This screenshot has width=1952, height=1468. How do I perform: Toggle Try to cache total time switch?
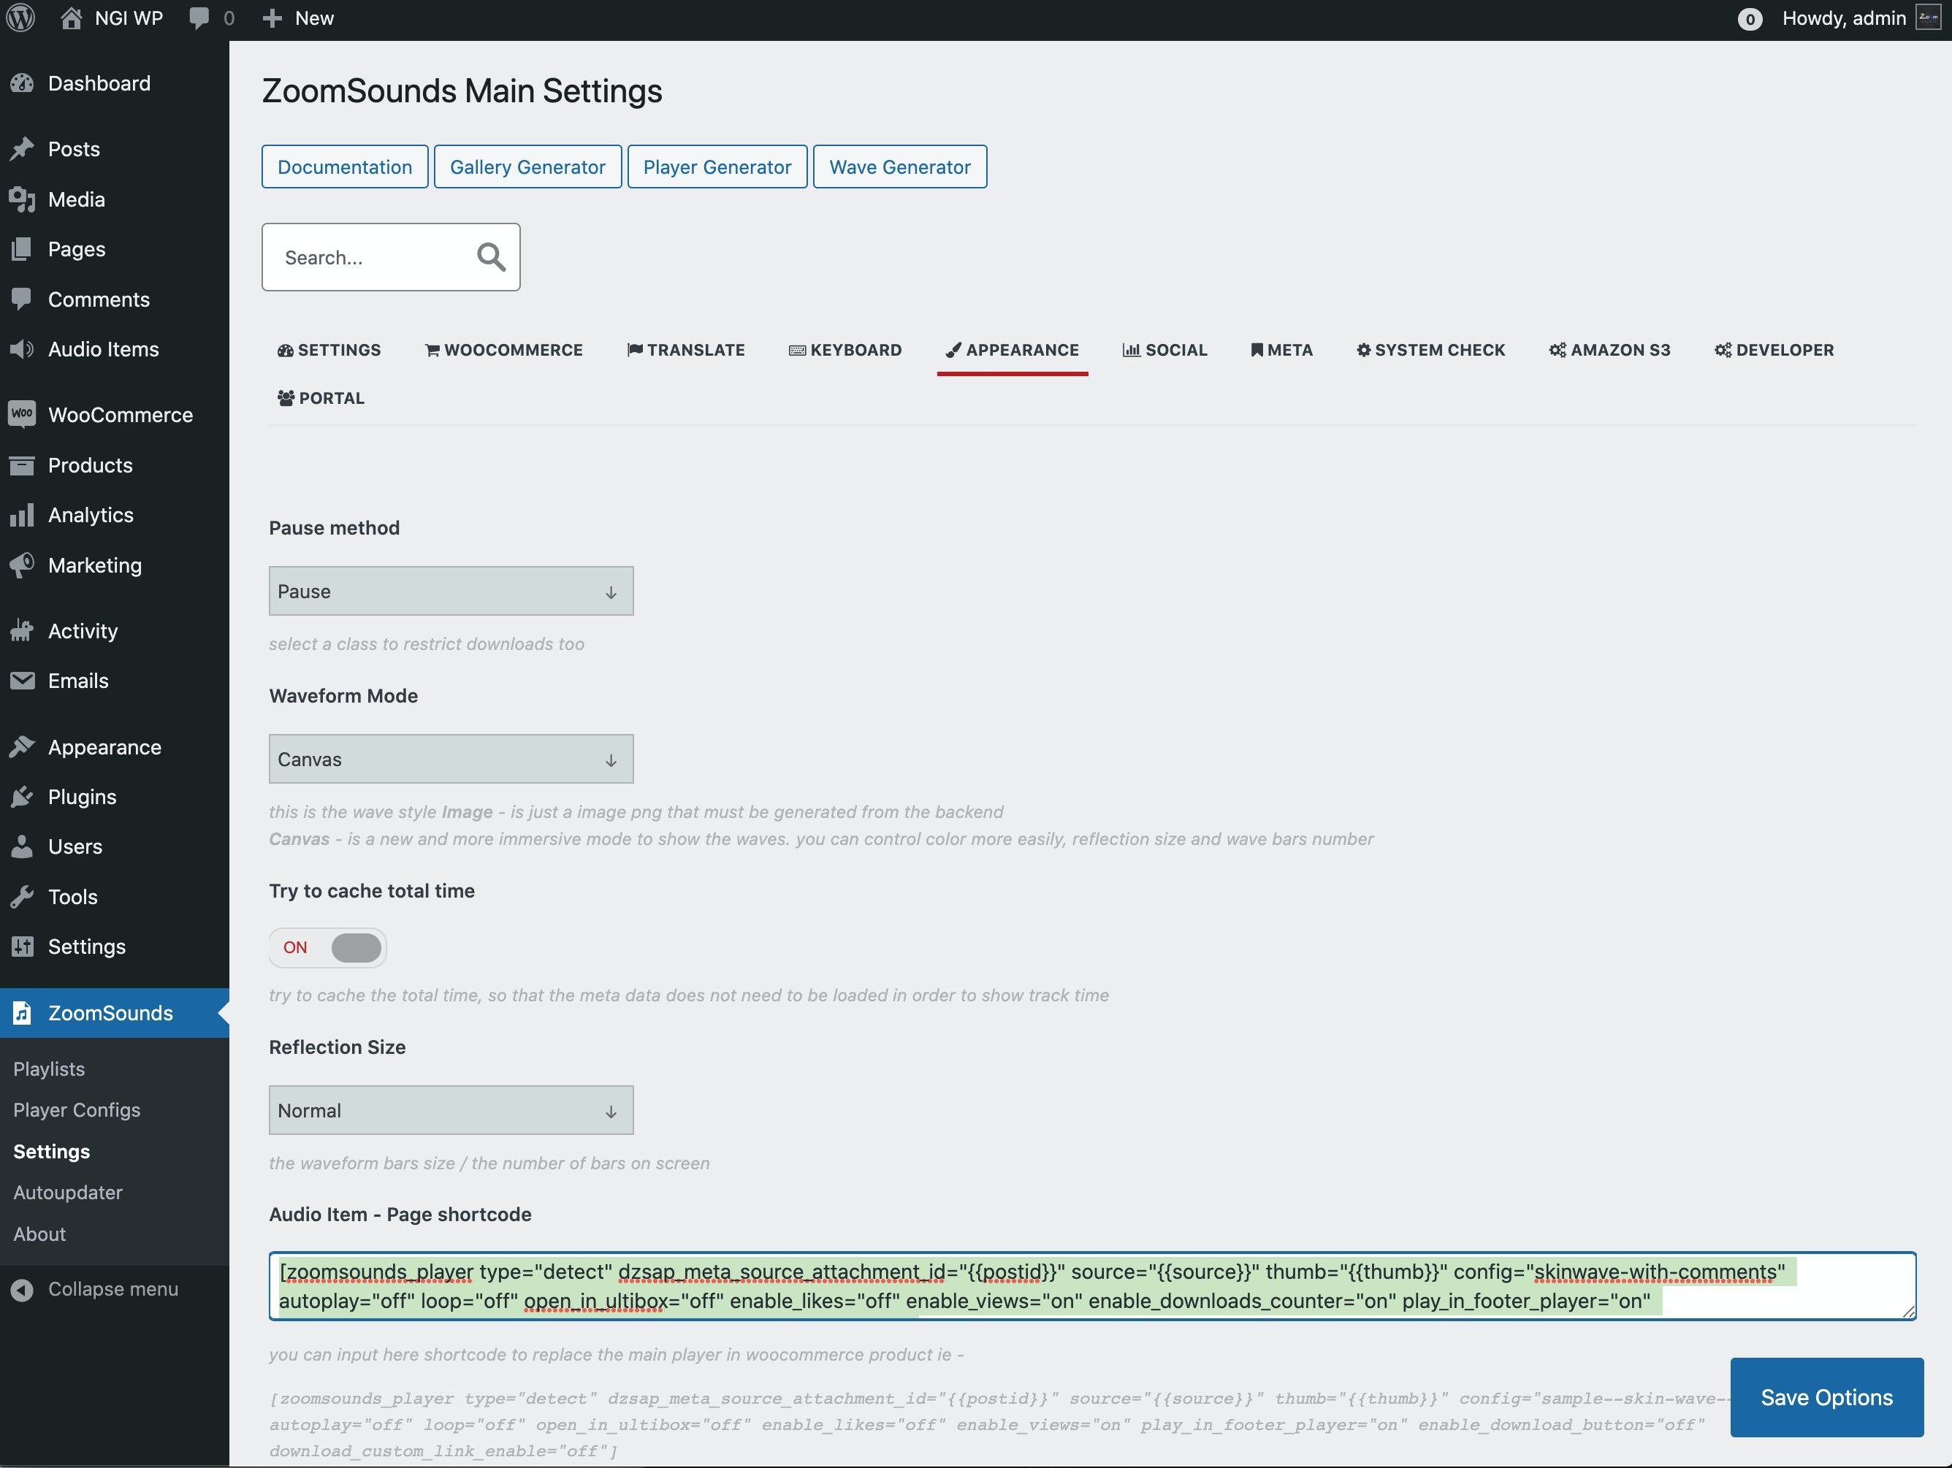click(x=328, y=947)
